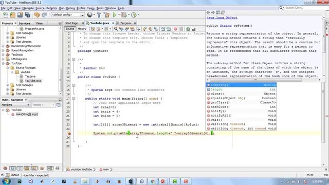Image resolution: width=329 pixels, height=185 pixels.
Task: Open the Debug menu
Action: (70, 8)
